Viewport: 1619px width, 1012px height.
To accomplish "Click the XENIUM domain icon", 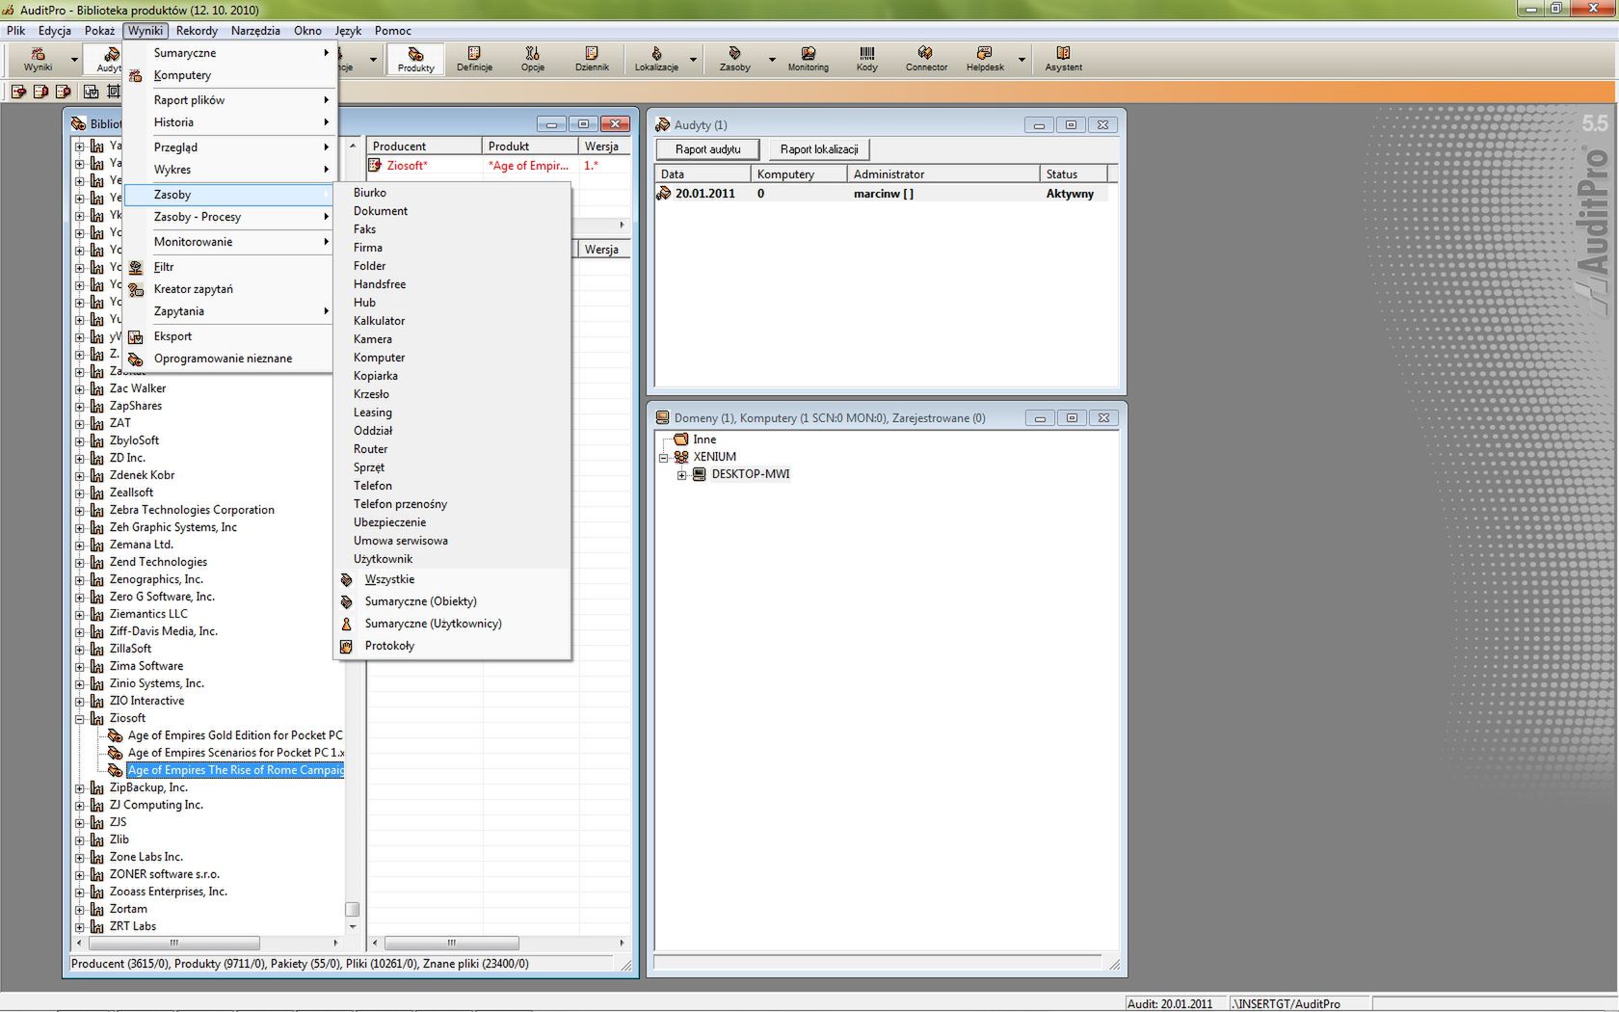I will [681, 457].
